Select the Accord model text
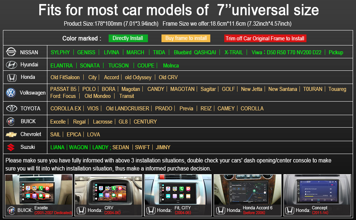Image resolution: width=356 pixels, height=220 pixels. coord(112,77)
